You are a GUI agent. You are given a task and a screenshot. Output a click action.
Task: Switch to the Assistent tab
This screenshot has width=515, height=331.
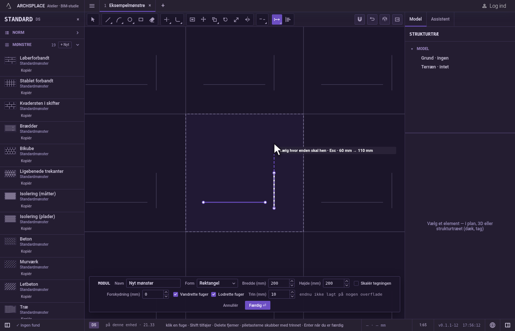440,19
